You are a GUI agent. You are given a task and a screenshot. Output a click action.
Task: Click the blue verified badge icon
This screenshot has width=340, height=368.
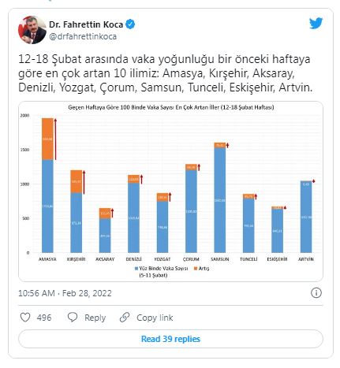tap(130, 24)
